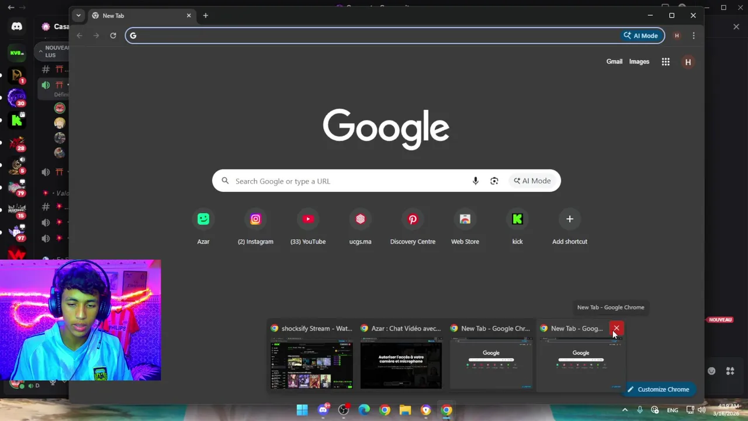Open Discord server with badge 1

pyautogui.click(x=17, y=75)
